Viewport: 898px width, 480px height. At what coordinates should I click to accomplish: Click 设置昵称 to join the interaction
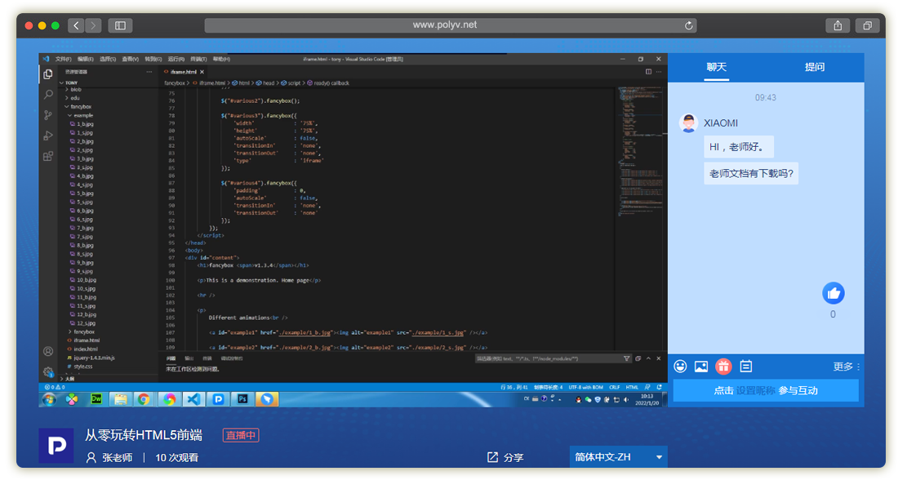point(755,390)
